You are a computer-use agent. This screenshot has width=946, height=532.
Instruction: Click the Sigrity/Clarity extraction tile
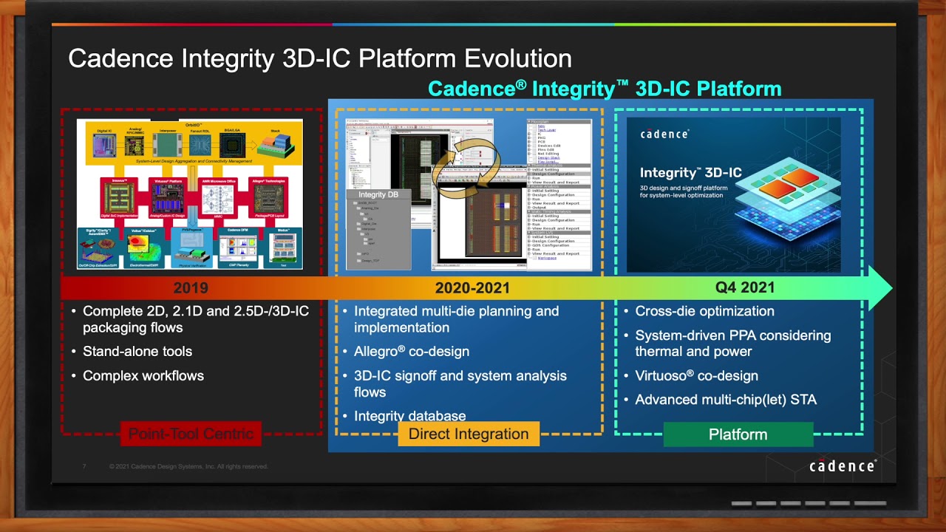98,248
